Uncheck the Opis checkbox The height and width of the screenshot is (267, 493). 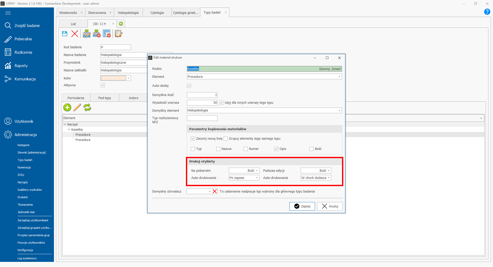[276, 149]
